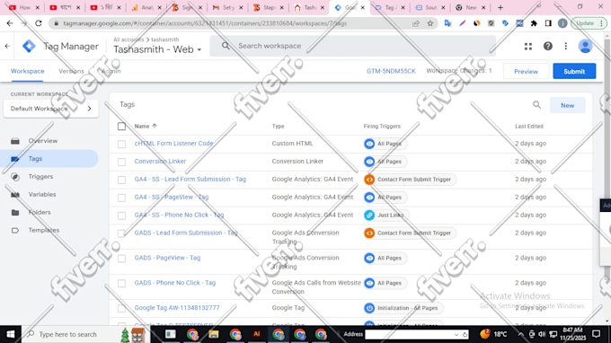Select the Gmail browser tab
Viewport: 611px width, 343px height.
point(227,7)
